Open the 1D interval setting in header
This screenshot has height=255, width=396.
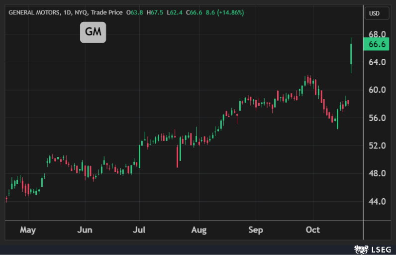(68, 12)
